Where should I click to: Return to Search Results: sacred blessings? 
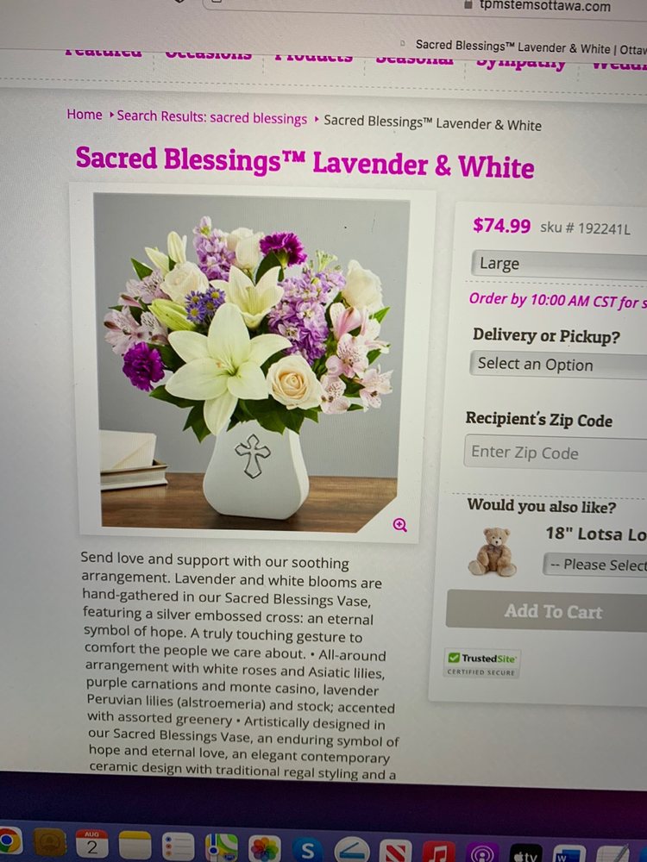(212, 117)
